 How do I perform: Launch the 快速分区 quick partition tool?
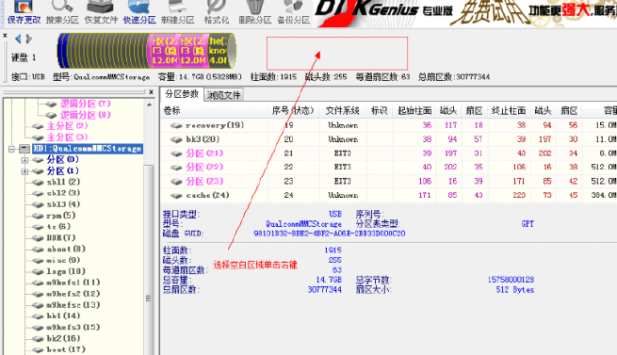click(x=139, y=12)
